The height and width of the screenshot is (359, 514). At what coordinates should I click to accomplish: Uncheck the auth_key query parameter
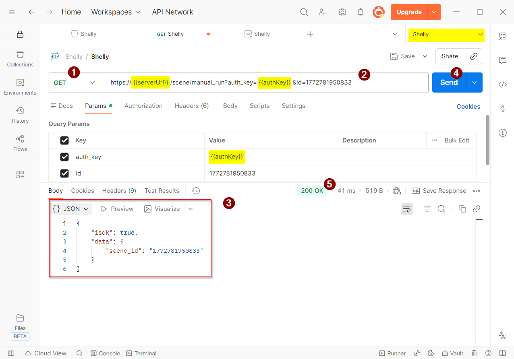[64, 157]
